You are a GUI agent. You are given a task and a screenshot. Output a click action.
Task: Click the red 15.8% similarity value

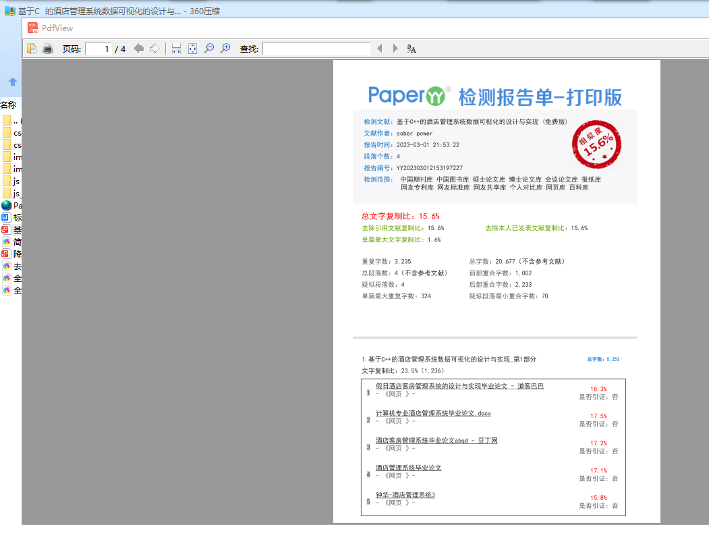[598, 498]
